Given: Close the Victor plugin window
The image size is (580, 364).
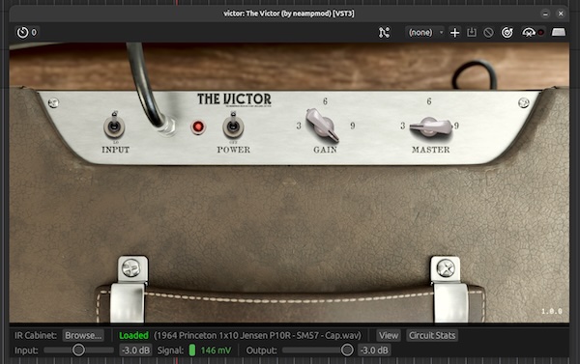Looking at the screenshot, I should (x=561, y=14).
